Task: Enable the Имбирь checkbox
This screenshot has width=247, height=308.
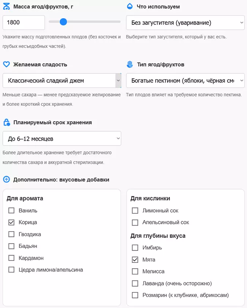Action: (x=135, y=247)
